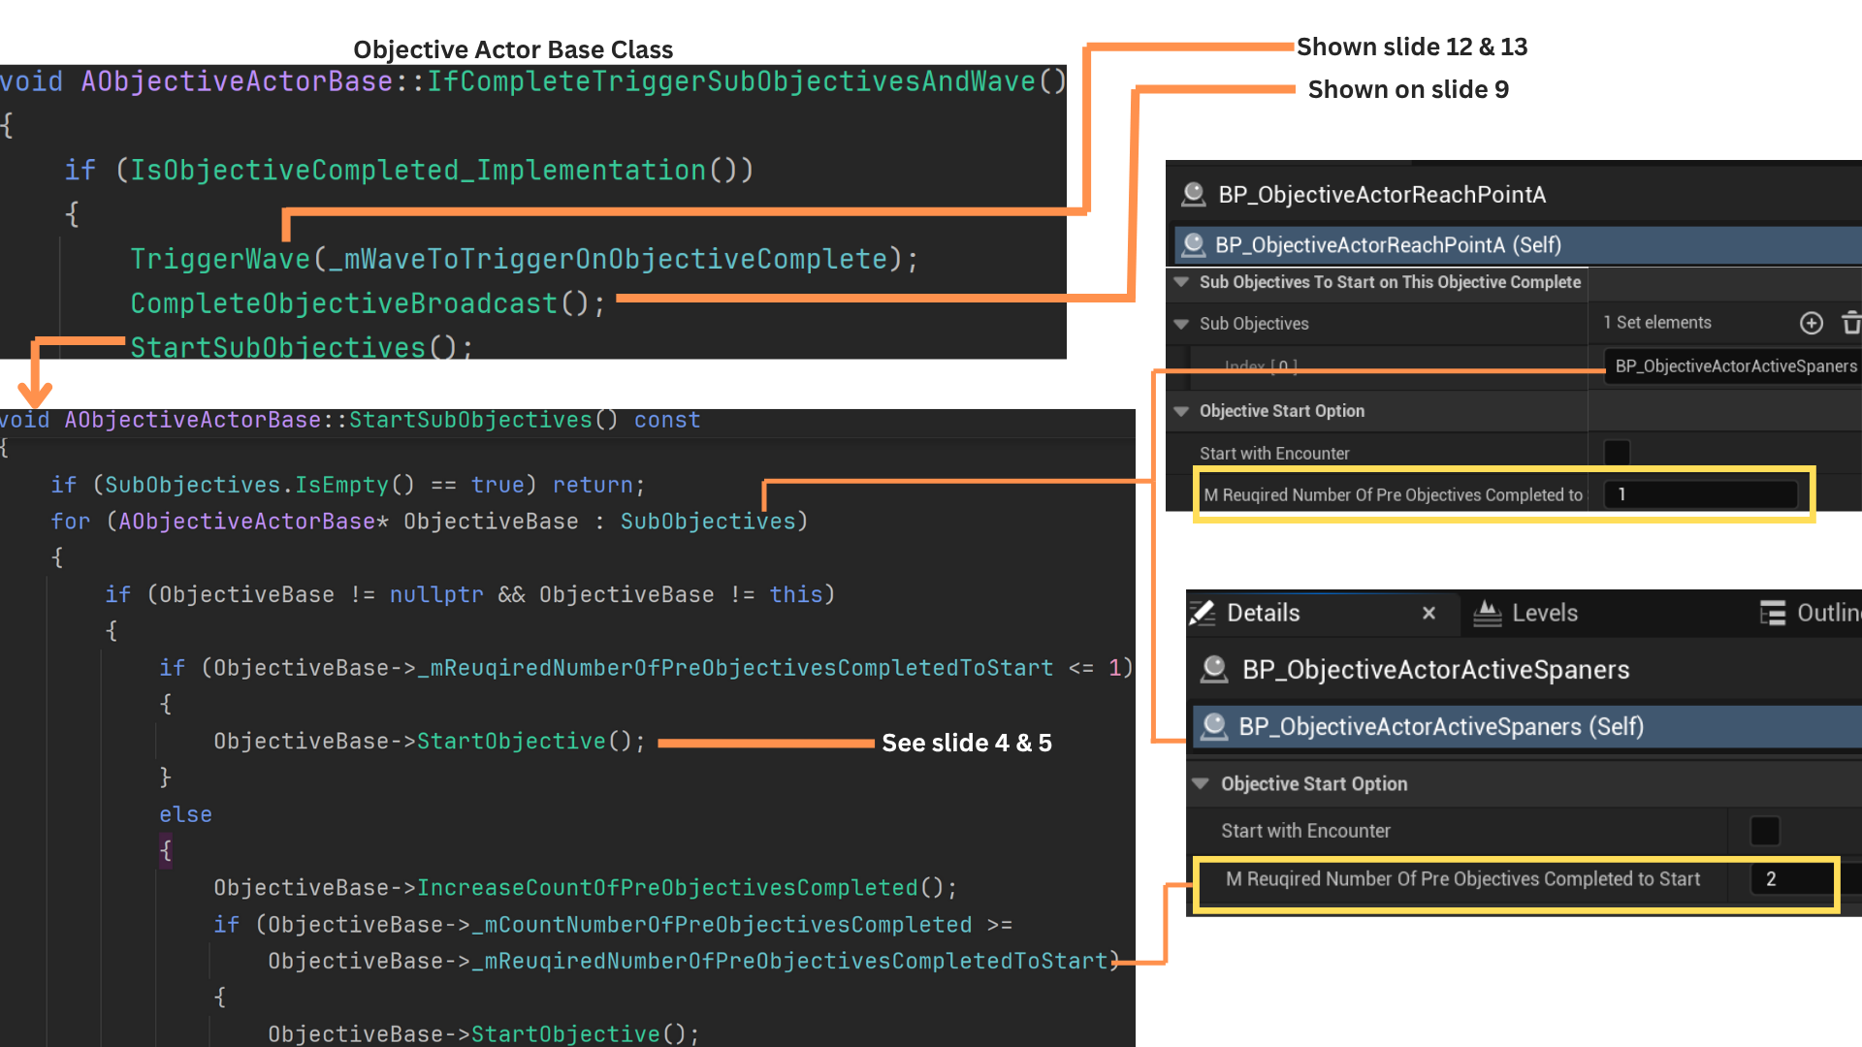Click the Levels panel icon
1862x1047 pixels.
tap(1487, 613)
